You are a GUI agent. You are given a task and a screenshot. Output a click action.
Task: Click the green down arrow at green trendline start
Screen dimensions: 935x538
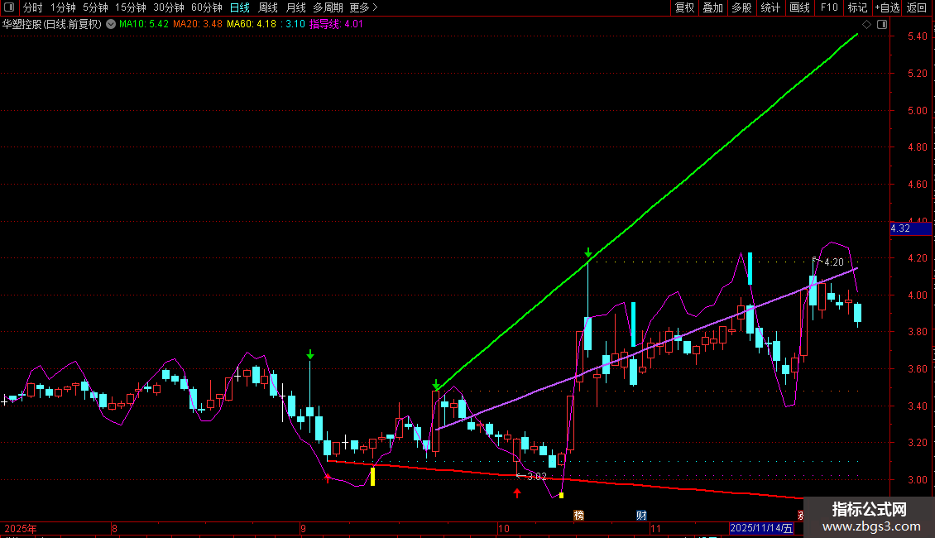437,385
